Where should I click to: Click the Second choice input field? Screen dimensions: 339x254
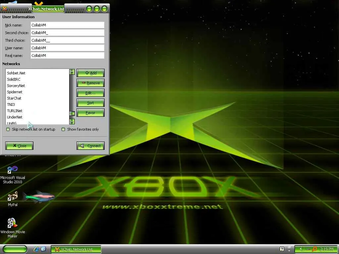tap(68, 33)
